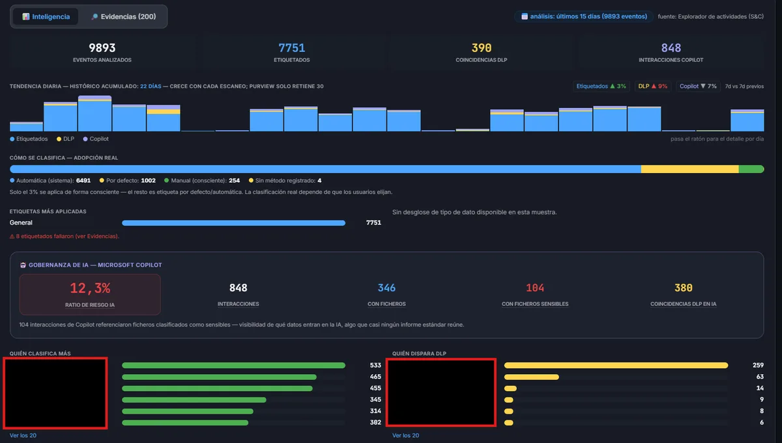Open the Evidencias (200) tab

point(123,17)
